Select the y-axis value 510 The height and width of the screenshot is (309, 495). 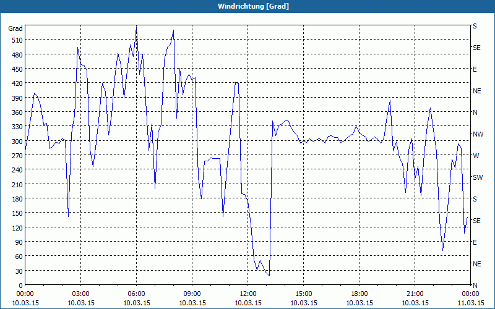point(17,40)
